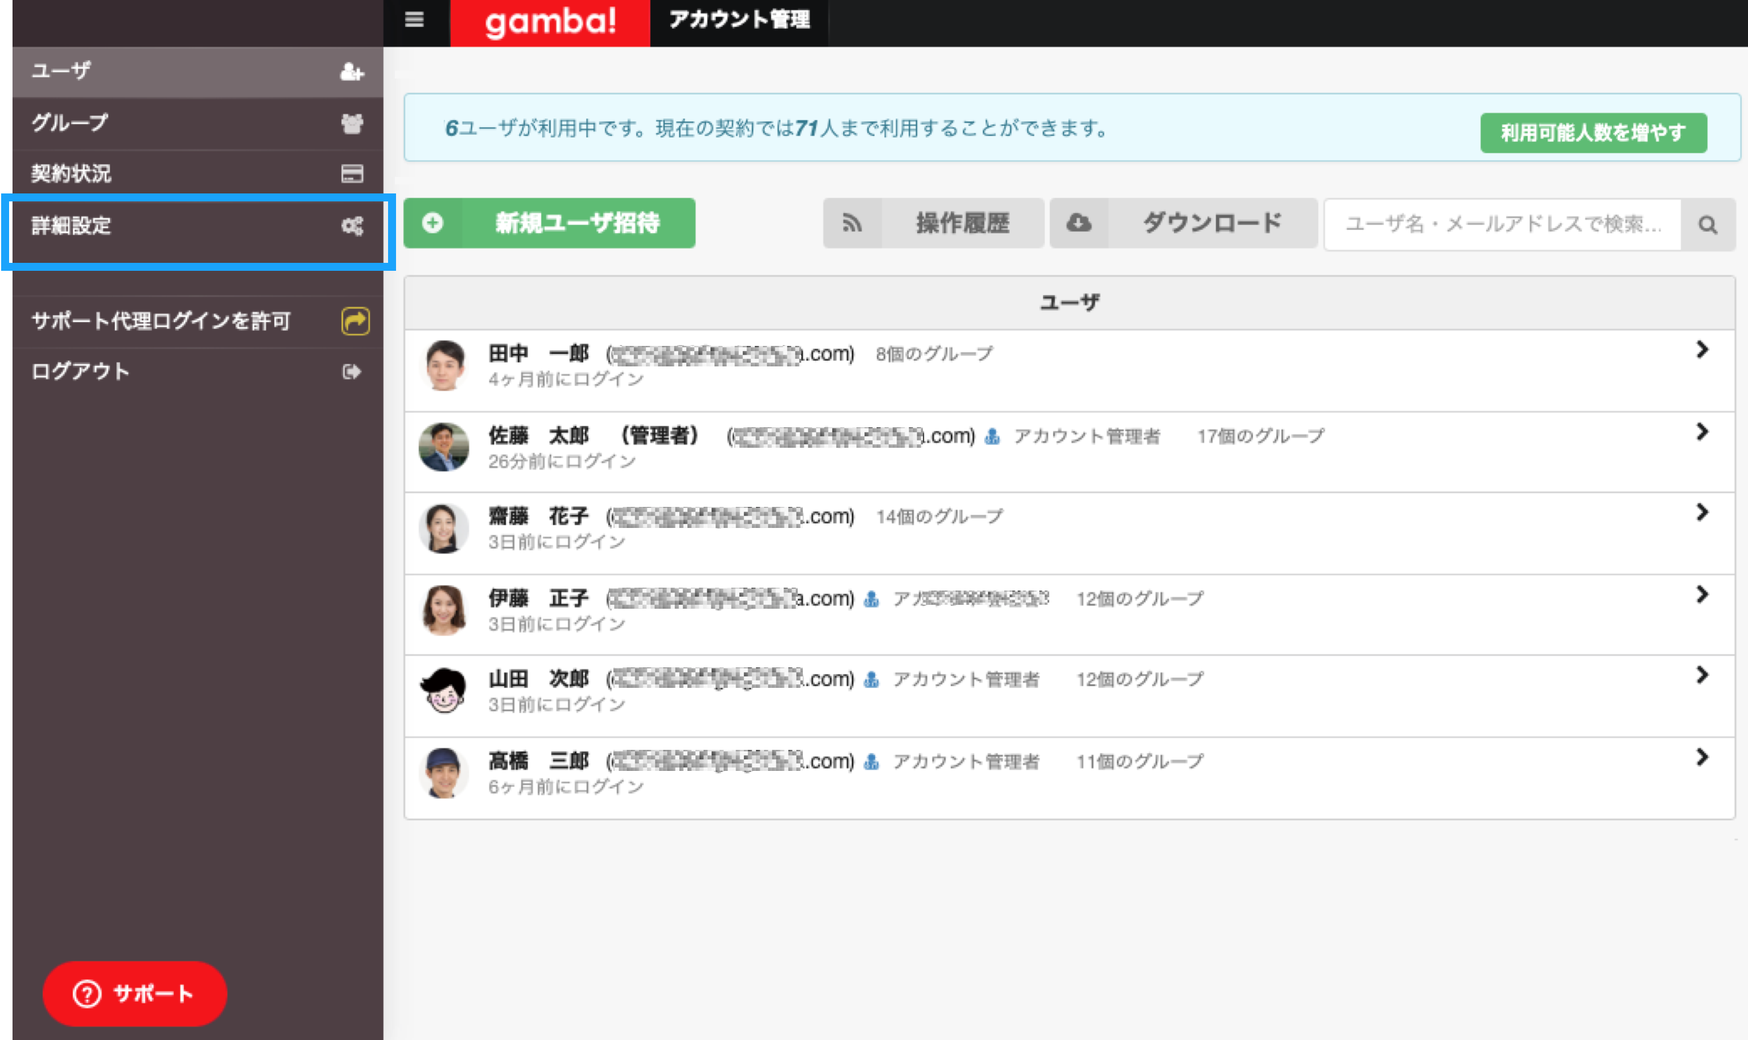
Task: Click admin badge icon in 佐藤 太郎 row
Action: pos(992,436)
